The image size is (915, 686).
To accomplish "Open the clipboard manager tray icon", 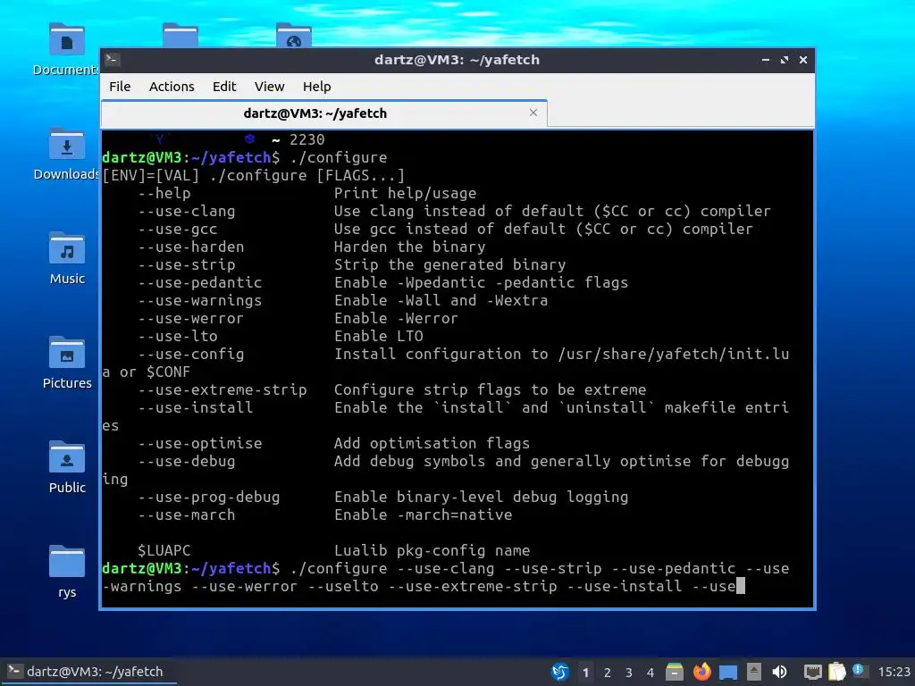I will 836,672.
